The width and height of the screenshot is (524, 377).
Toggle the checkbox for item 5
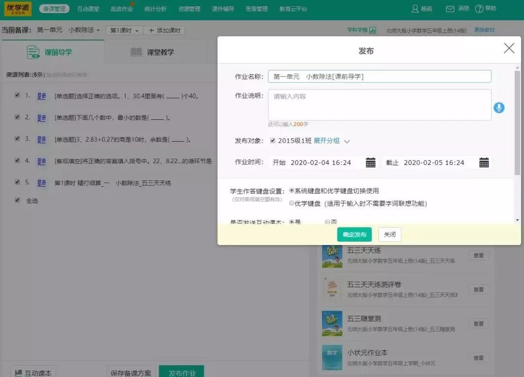pyautogui.click(x=17, y=182)
